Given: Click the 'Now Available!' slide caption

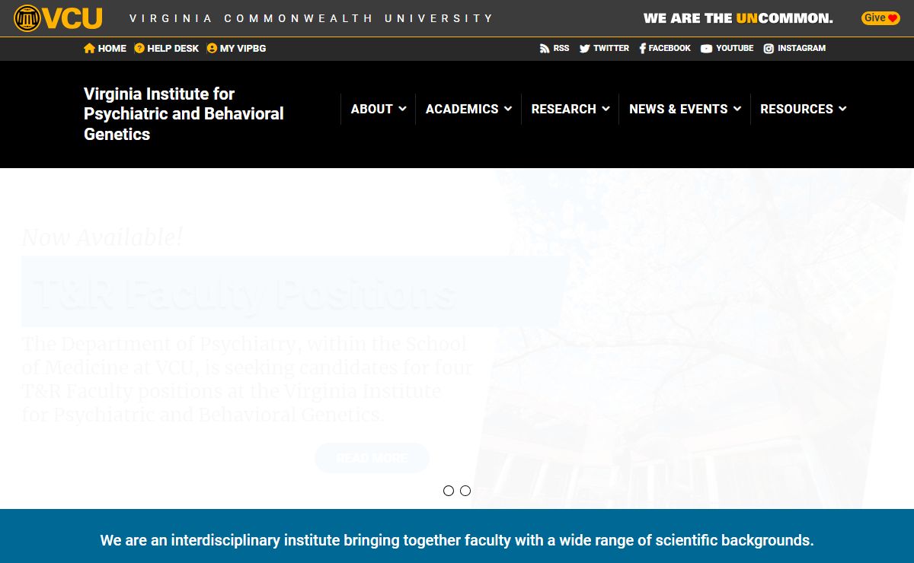Looking at the screenshot, I should pos(102,237).
